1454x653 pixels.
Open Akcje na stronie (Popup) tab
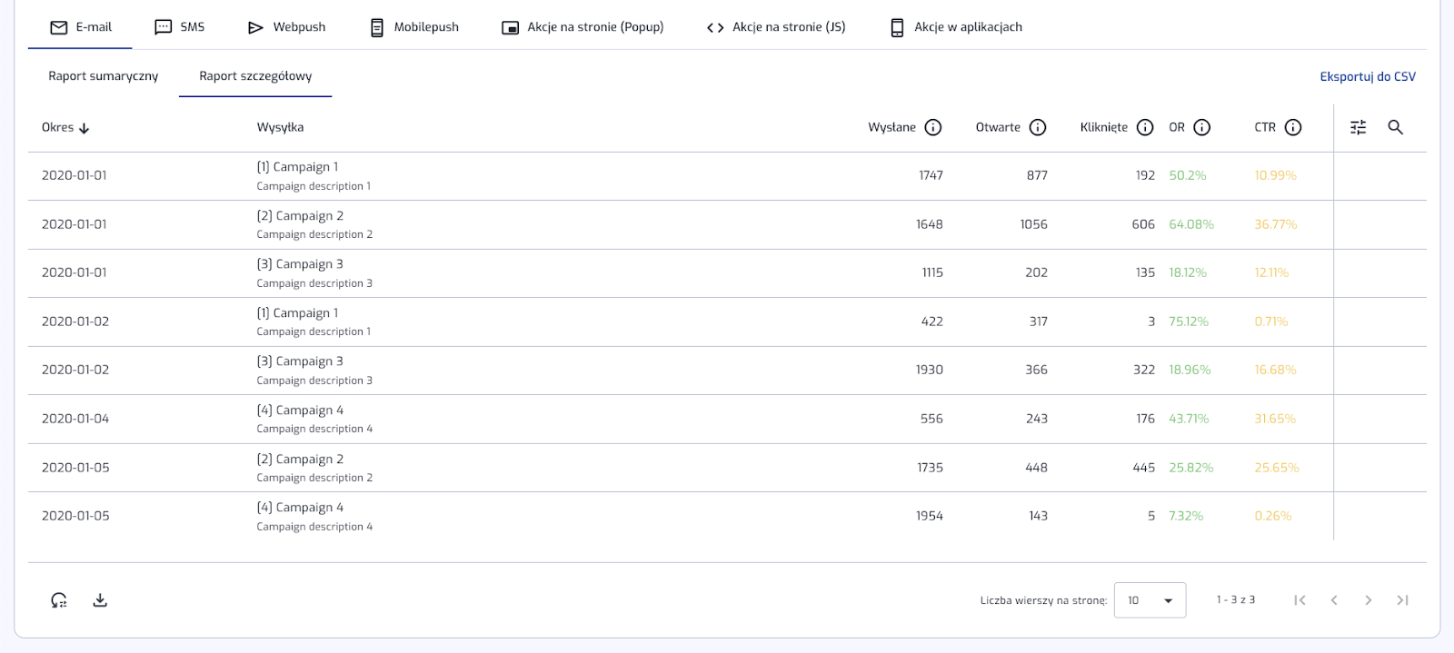click(583, 27)
